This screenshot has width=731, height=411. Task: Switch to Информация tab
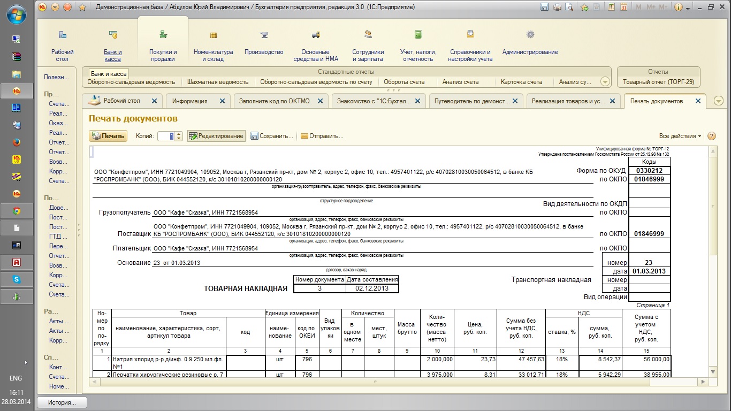coord(189,101)
